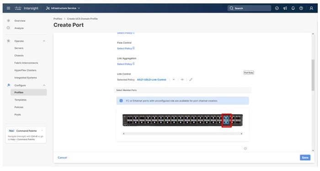320x171 pixels.
Task: Click the Overview sidebar icon
Action: point(8,21)
